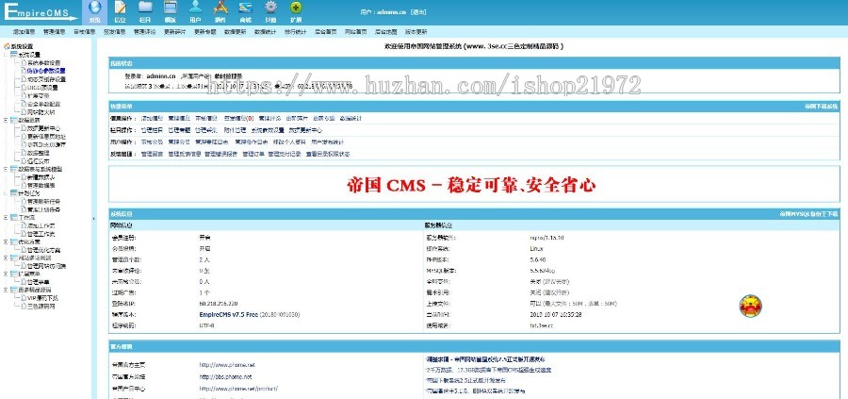Screen dimensions: 848x399
Task: Click 管理栏目 in the quick menu
Action: (152, 130)
